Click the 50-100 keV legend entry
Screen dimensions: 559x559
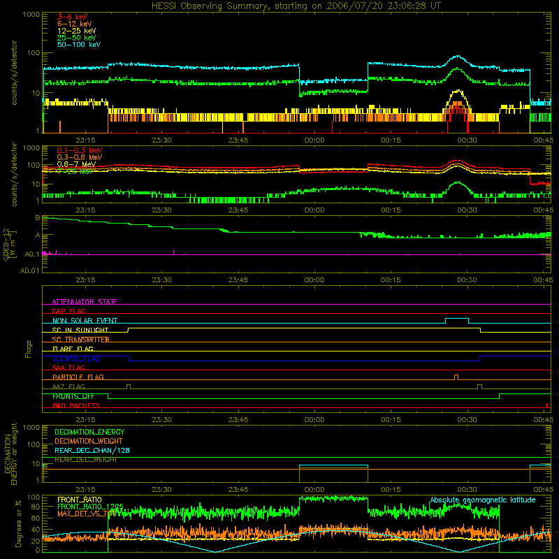tap(79, 45)
